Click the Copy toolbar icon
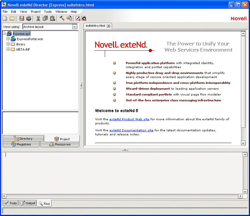 [x=45, y=18]
